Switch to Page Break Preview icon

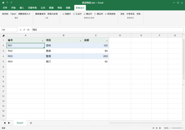160,128
